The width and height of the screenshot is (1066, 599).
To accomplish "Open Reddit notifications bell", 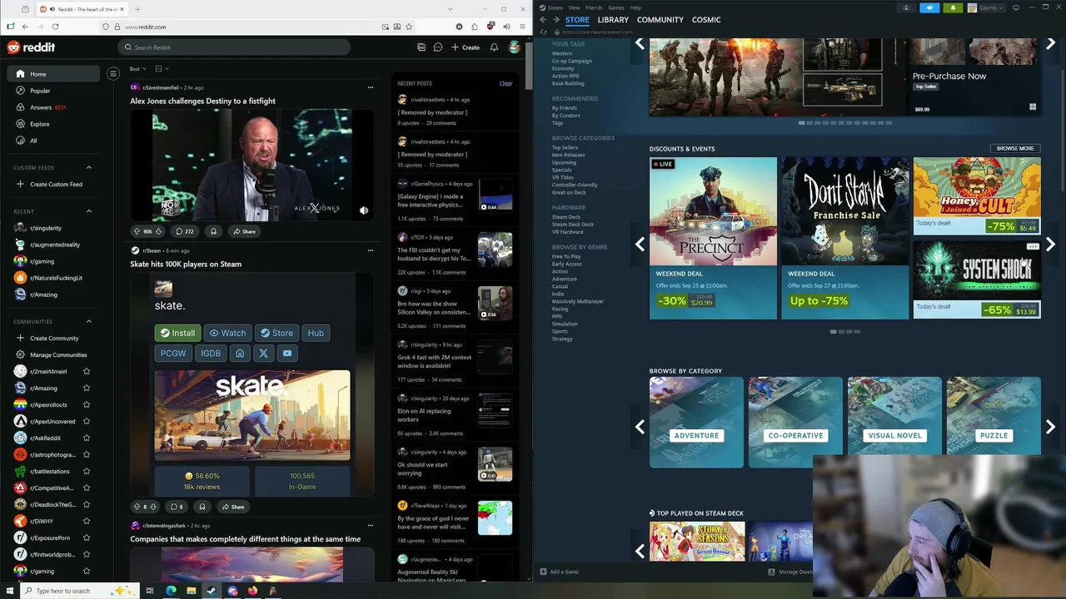I will pos(494,47).
